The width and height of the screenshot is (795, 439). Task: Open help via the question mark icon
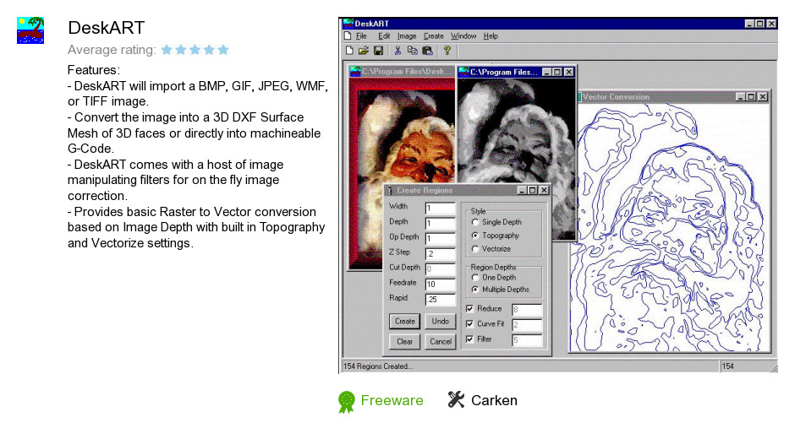pos(447,51)
